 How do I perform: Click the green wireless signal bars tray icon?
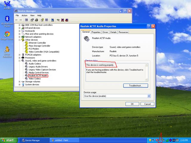tap(167, 140)
